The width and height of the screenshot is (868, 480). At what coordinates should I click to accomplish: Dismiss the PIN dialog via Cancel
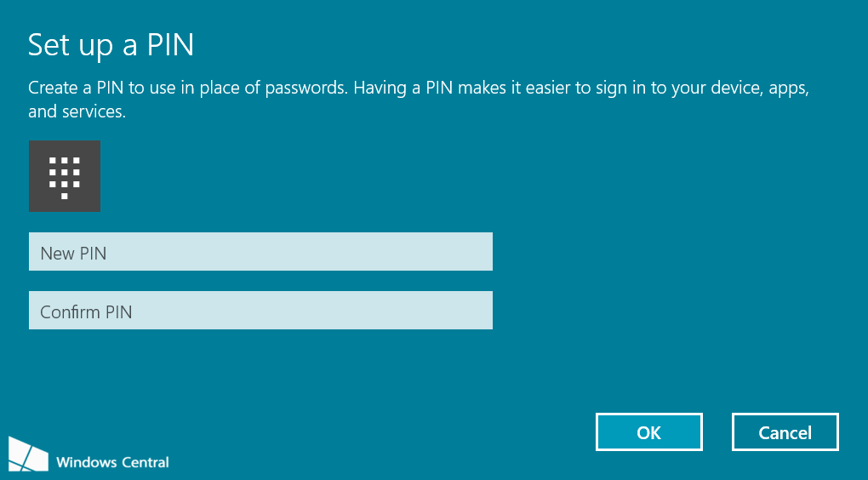point(785,432)
